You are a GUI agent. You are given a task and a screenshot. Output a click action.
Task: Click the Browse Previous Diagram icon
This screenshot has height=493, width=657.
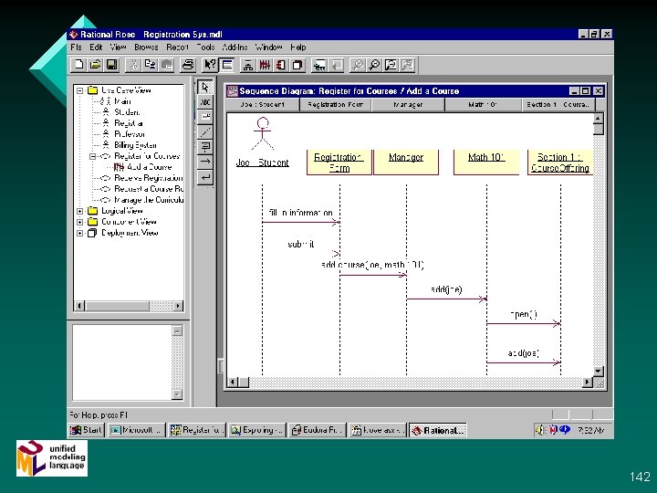point(337,65)
